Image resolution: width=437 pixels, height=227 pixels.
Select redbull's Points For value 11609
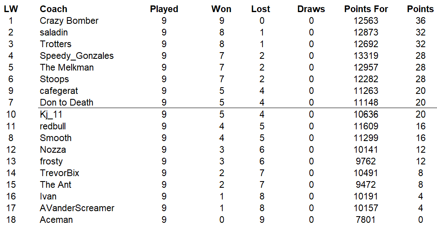366,126
